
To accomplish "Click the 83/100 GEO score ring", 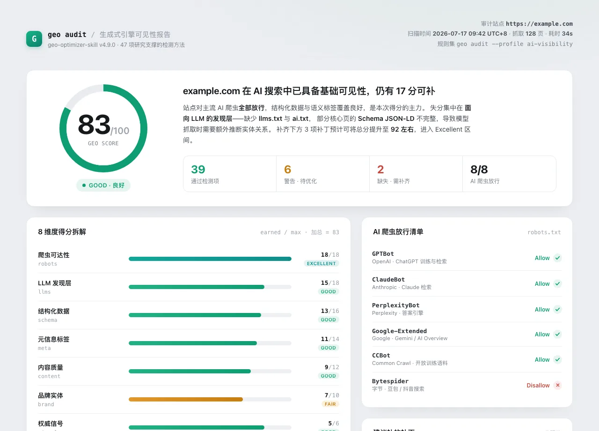I will pyautogui.click(x=103, y=128).
